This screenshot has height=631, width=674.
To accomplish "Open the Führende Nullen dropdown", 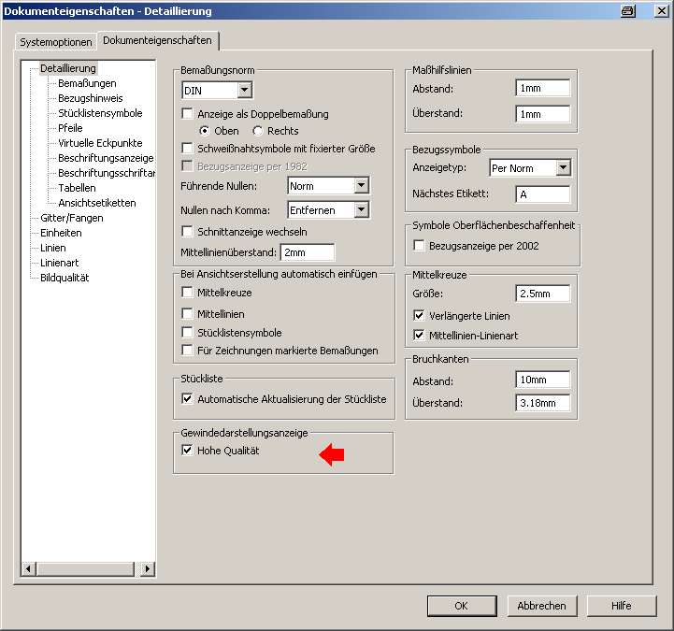I will click(362, 186).
